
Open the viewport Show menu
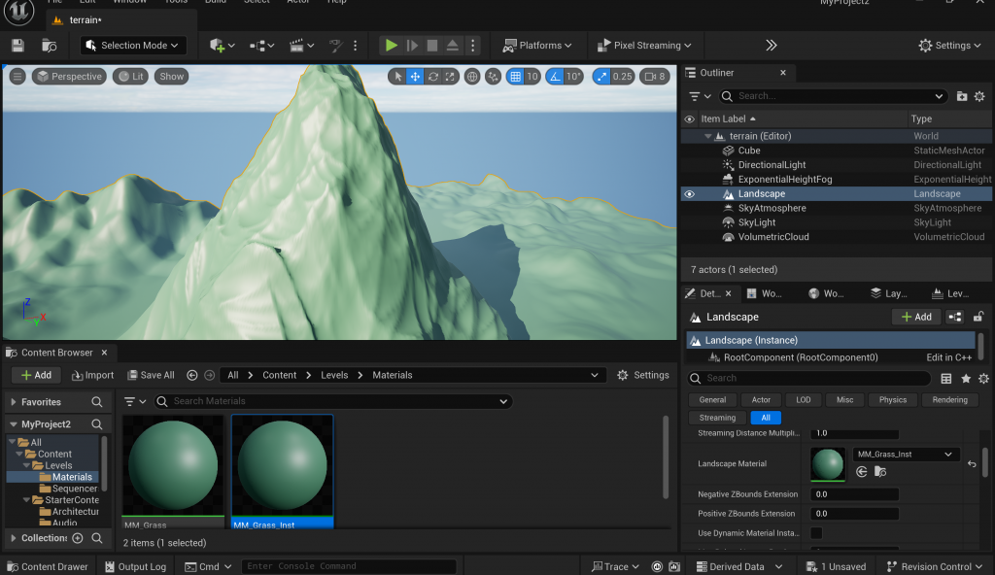(x=171, y=76)
